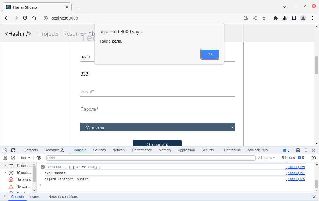Open the (index):91 source link
This screenshot has width=319, height=201.
tap(296, 173)
